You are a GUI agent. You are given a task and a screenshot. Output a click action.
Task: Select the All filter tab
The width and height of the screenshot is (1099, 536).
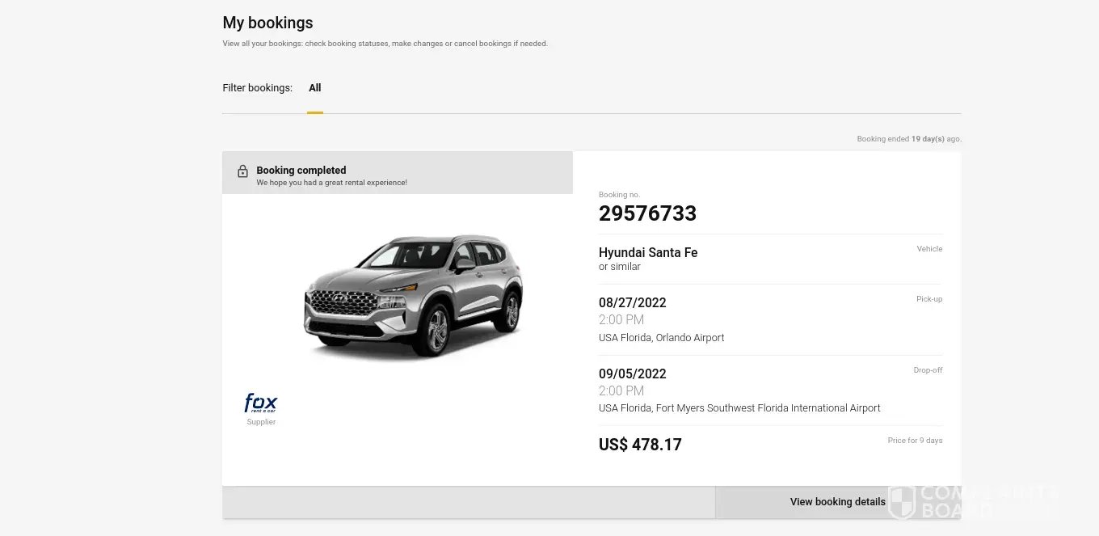[315, 88]
